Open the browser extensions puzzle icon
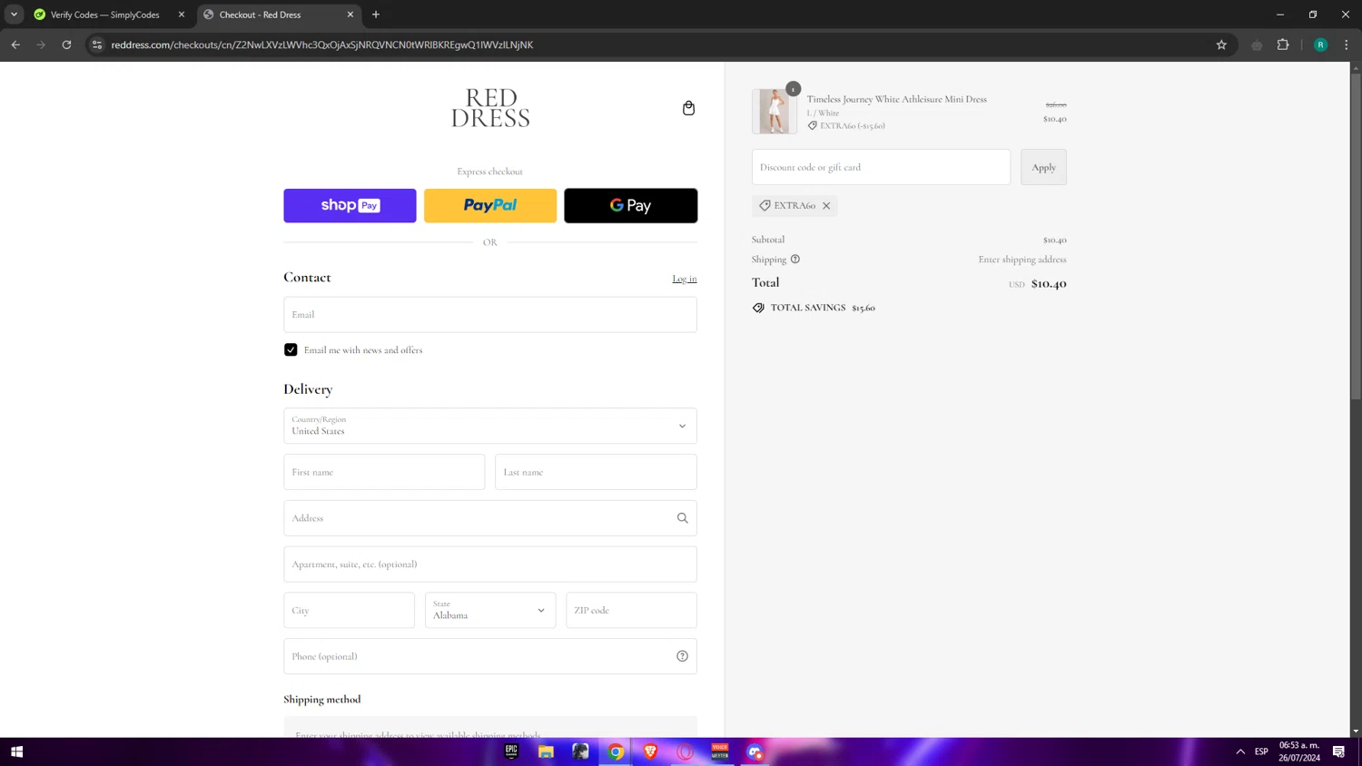This screenshot has height=766, width=1362. (1283, 44)
